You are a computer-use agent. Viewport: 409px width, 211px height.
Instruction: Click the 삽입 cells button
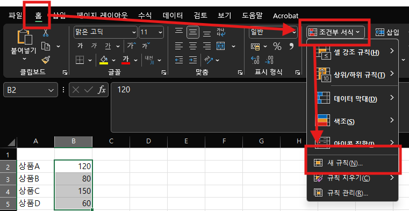point(388,32)
